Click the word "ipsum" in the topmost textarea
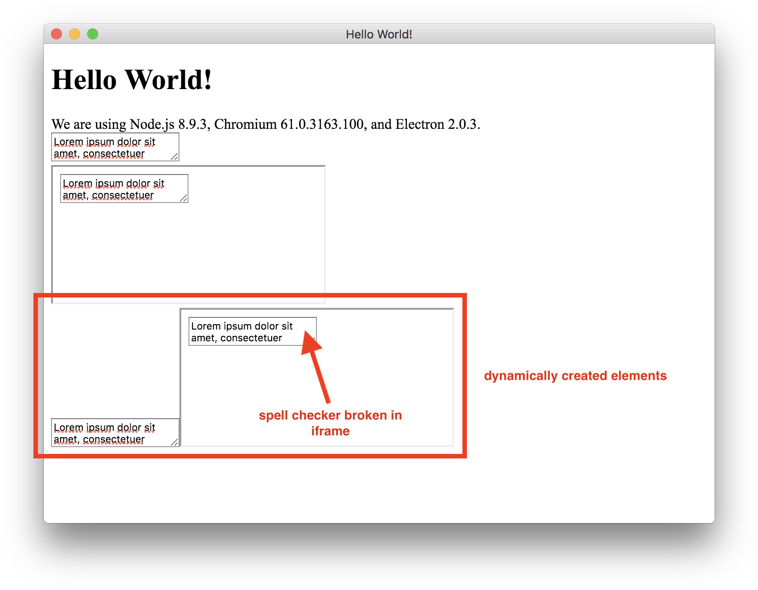The height and width of the screenshot is (590, 758). 100,142
